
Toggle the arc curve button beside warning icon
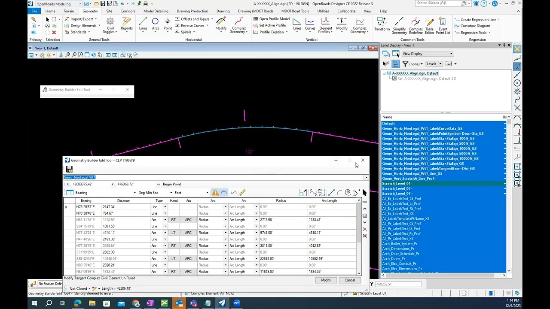[223, 193]
